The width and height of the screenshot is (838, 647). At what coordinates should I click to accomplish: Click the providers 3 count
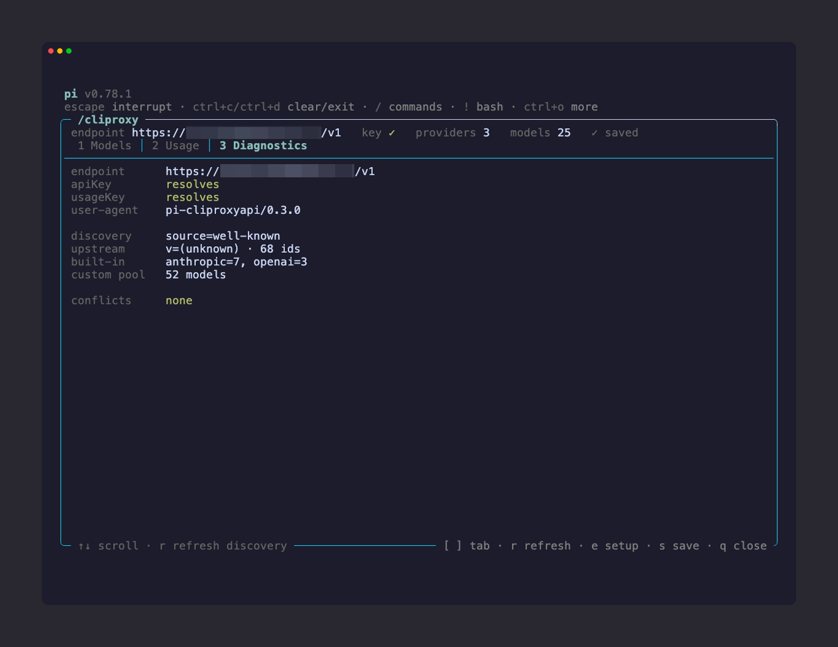tap(453, 132)
